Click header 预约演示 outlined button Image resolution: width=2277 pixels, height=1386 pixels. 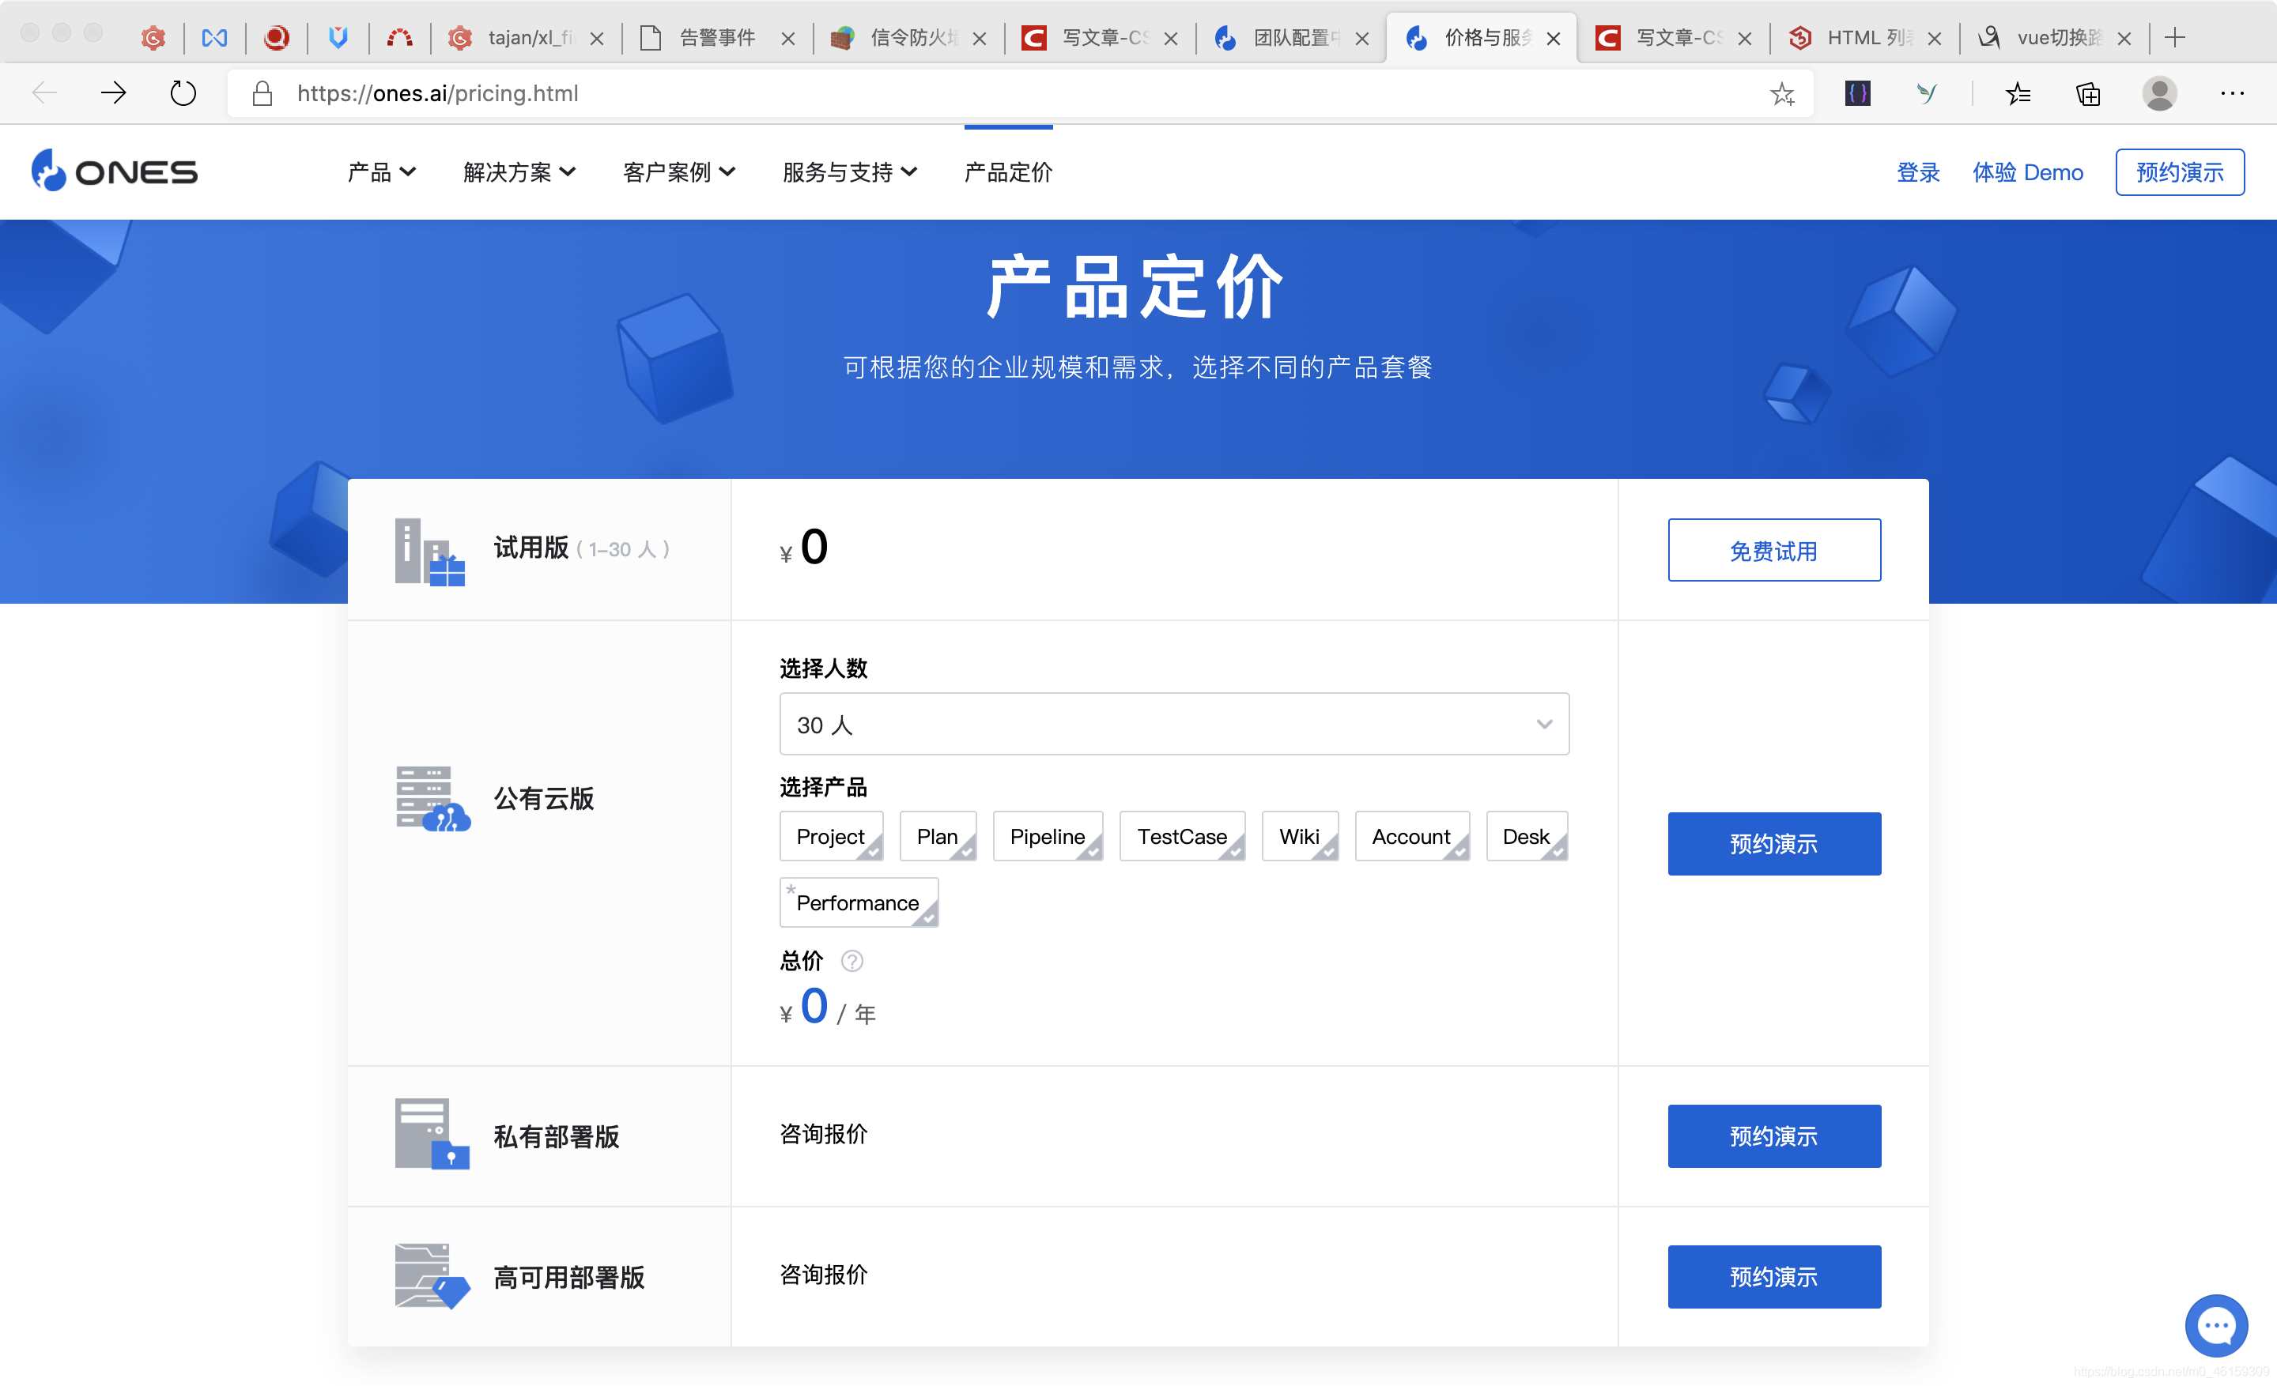2180,173
